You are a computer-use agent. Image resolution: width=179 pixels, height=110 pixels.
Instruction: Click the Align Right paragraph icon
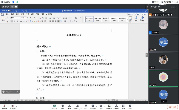(55, 21)
